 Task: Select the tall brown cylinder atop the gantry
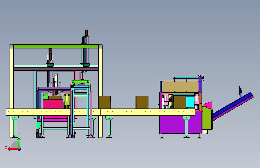pyautogui.click(x=86, y=33)
